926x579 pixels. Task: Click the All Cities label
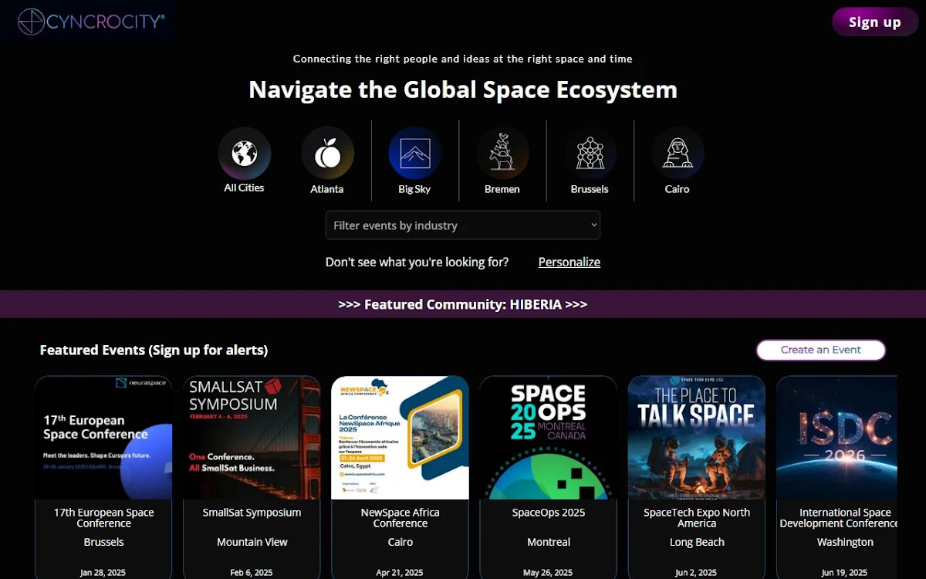click(x=244, y=188)
